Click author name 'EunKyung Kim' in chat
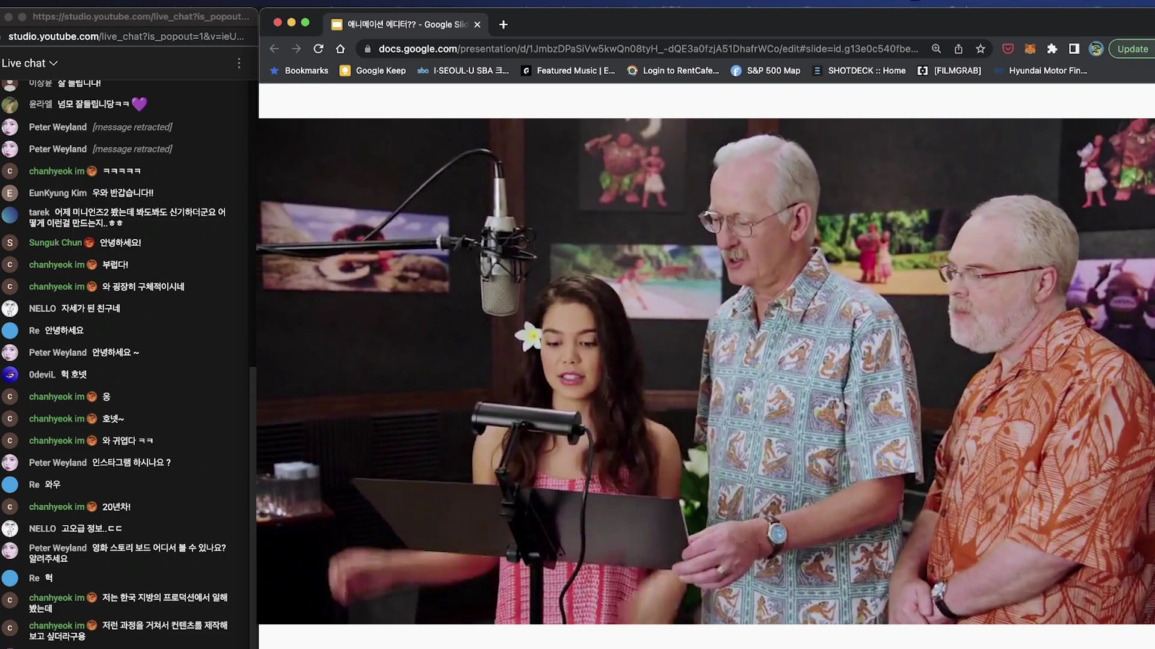The width and height of the screenshot is (1155, 649). coord(58,193)
